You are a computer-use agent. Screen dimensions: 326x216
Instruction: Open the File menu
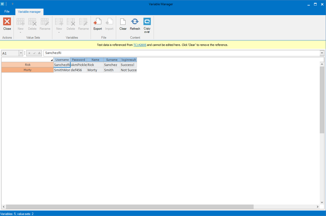point(7,11)
